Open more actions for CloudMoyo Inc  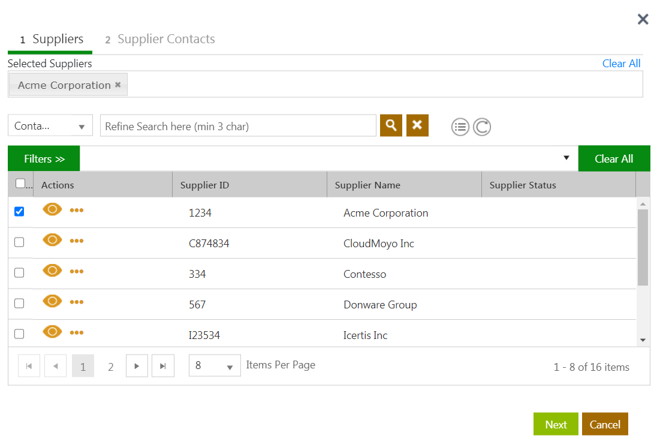[77, 241]
